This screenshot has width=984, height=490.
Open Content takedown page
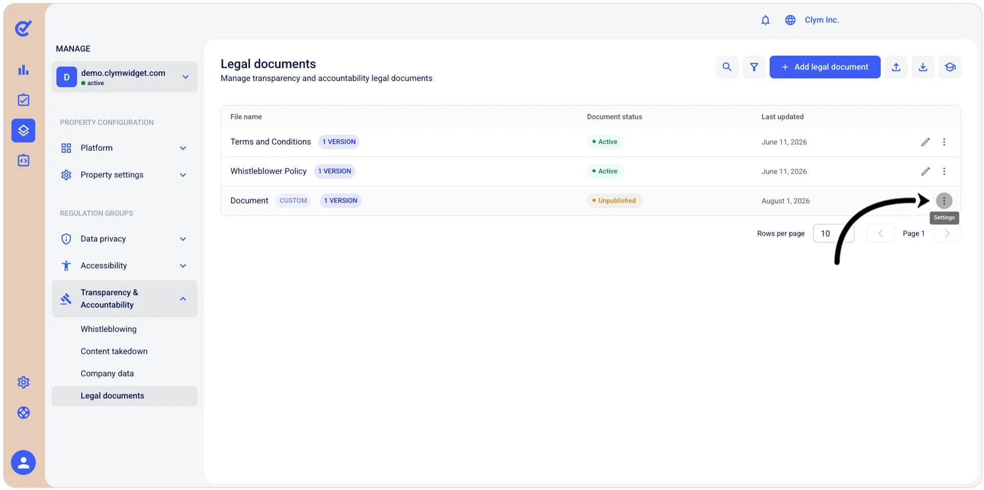tap(114, 351)
